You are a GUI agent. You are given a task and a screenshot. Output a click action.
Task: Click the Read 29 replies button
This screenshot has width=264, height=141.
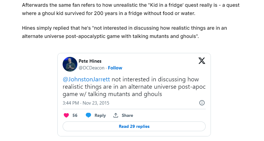[134, 126]
